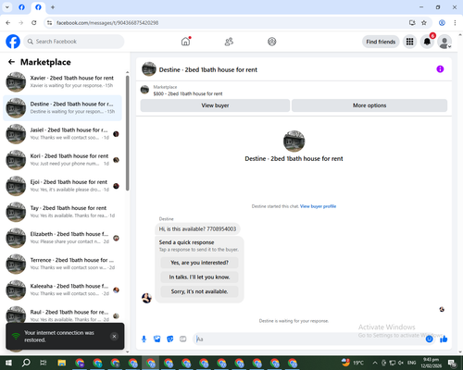Send quick reply In talks. I'll let you know.
This screenshot has width=463, height=370.
[x=199, y=277]
